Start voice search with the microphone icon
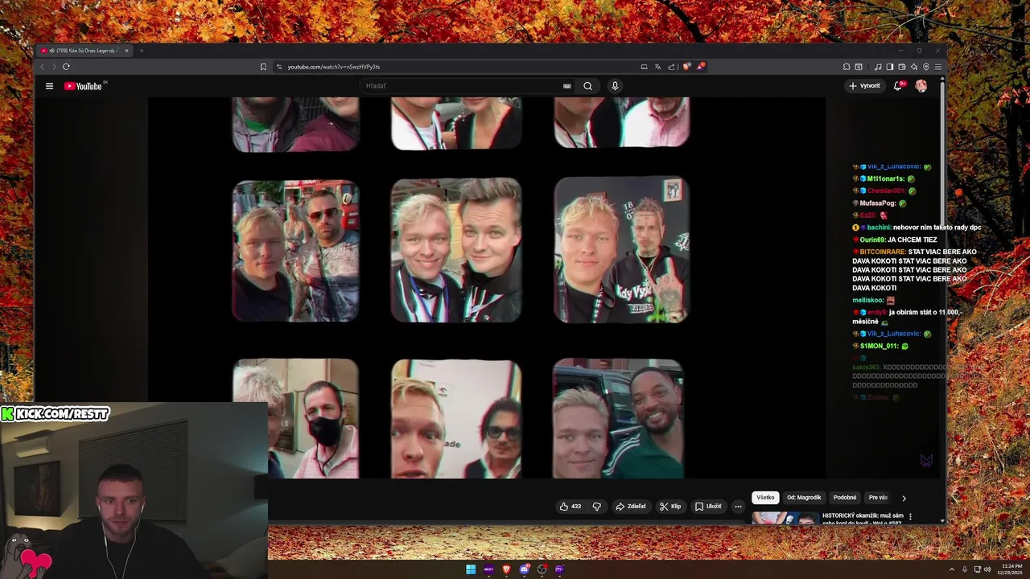 coord(615,86)
